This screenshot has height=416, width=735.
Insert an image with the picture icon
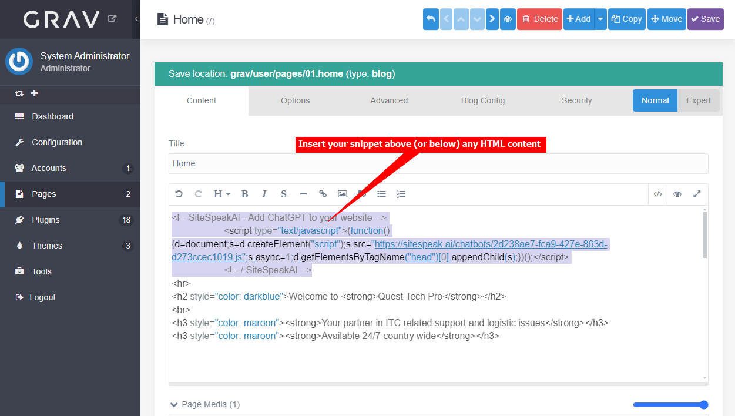pyautogui.click(x=343, y=194)
